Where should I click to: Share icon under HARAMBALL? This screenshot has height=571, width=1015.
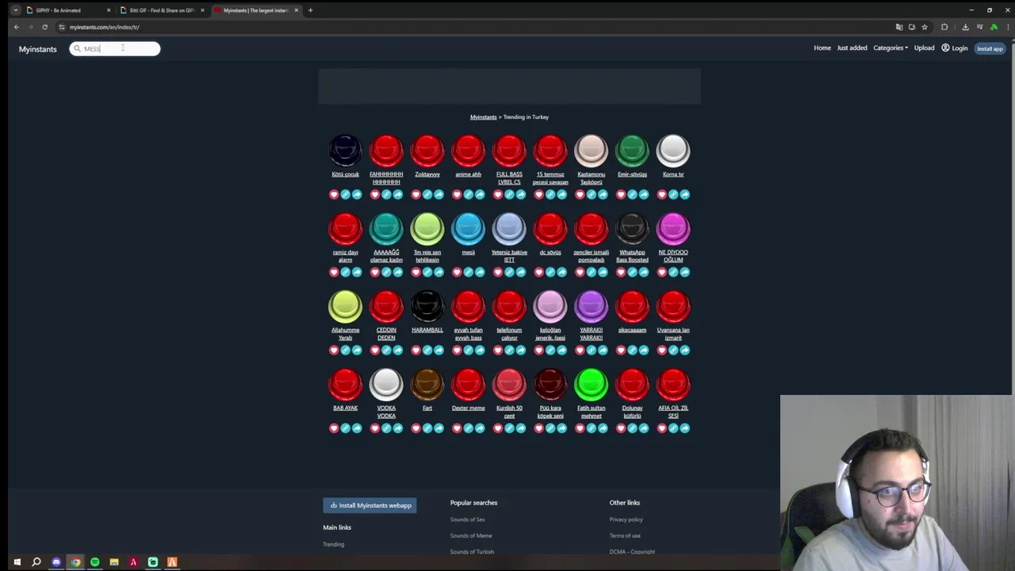(x=439, y=350)
